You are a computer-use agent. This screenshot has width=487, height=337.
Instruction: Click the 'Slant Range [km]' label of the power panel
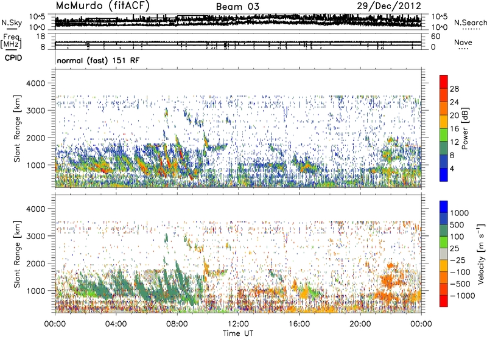(17, 128)
